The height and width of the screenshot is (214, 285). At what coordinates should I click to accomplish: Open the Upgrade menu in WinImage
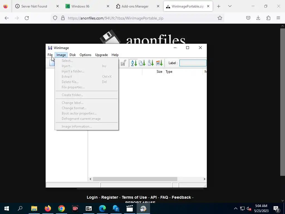point(101,55)
